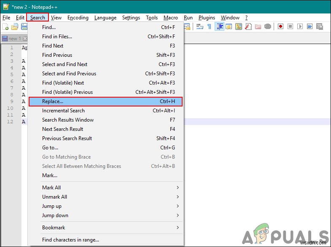
Task: Open the Edit menu
Action: click(20, 18)
